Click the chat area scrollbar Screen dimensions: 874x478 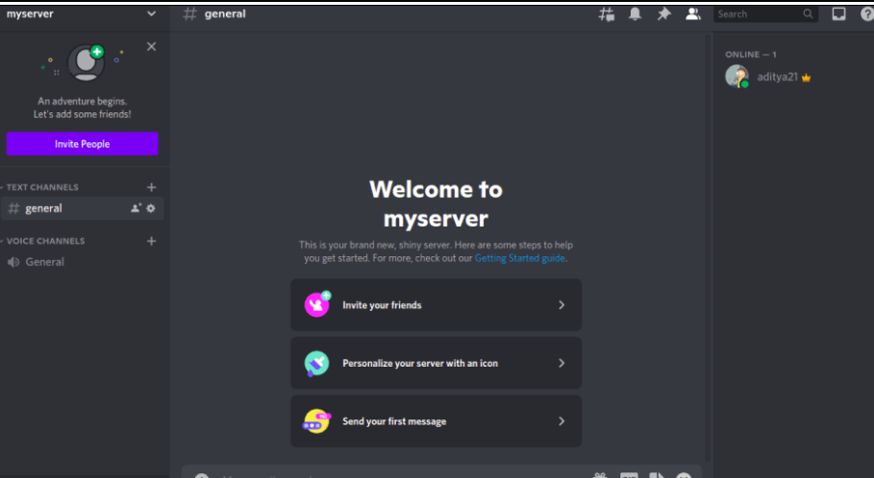click(x=708, y=248)
